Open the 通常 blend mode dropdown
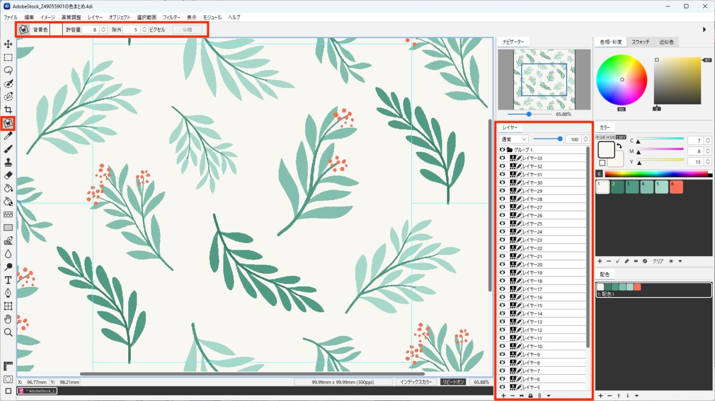The image size is (715, 401). (x=513, y=139)
